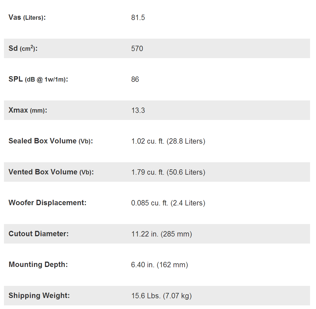Click the Sealed Box Volume label

click(x=51, y=141)
